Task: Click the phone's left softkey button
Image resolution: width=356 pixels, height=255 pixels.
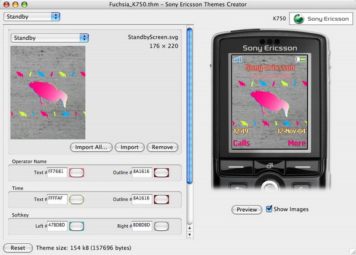Action: (236, 167)
